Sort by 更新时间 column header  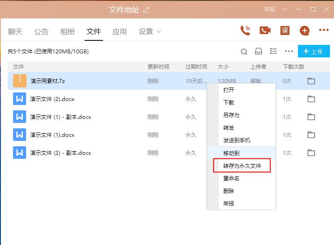(x=158, y=67)
